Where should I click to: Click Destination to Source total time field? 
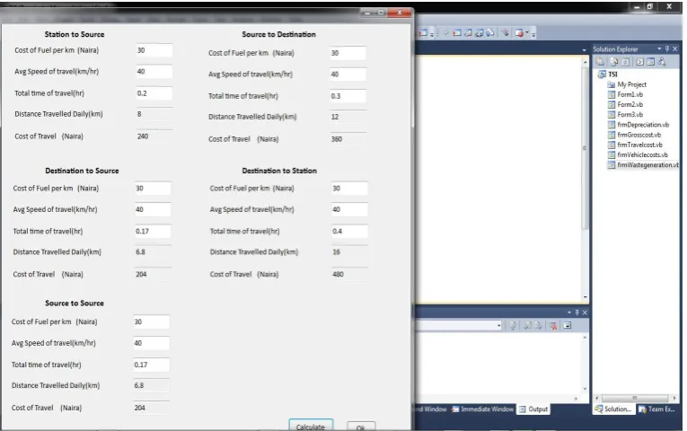pos(153,232)
